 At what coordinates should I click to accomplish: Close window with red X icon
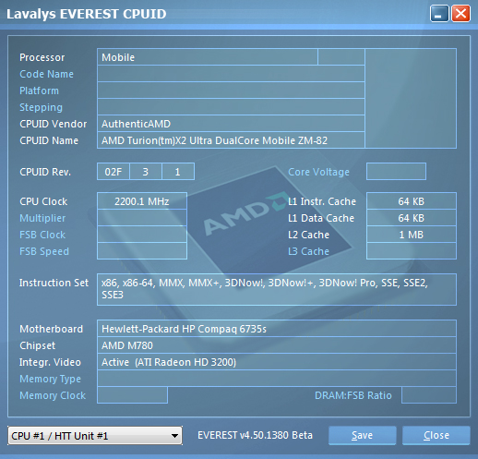[x=460, y=14]
